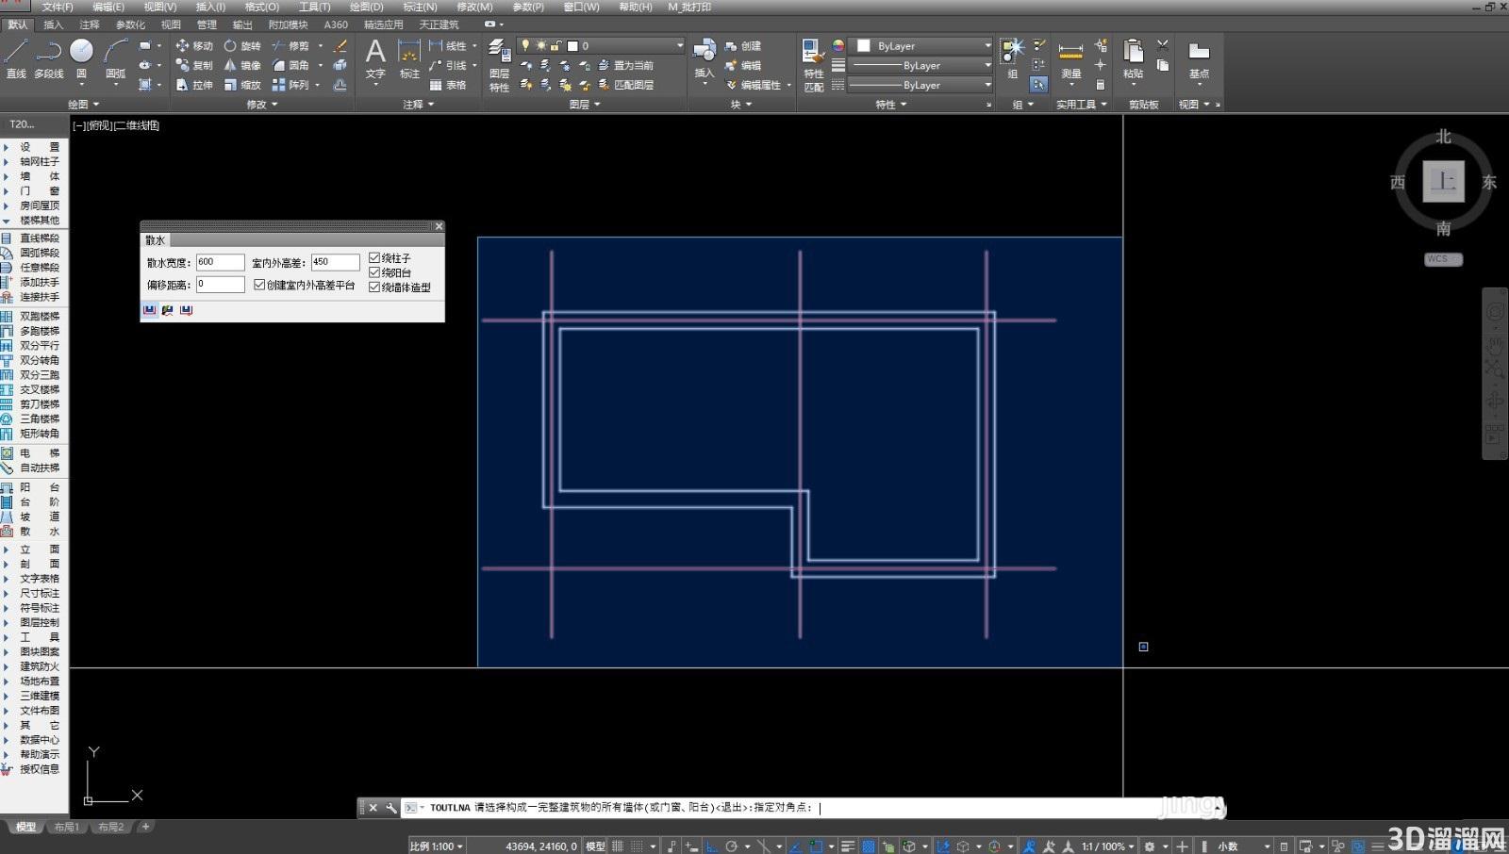Click 匹配图层 match layer button
Viewport: 1509px width, 854px height.
625,85
